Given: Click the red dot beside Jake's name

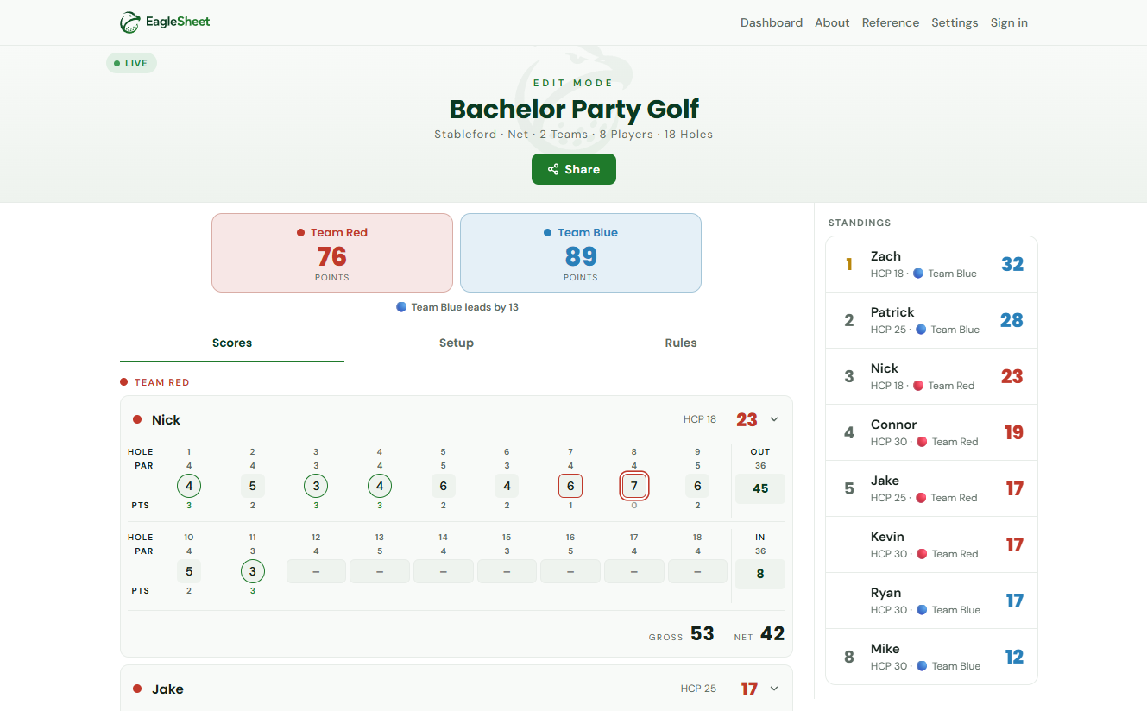Looking at the screenshot, I should pos(137,689).
